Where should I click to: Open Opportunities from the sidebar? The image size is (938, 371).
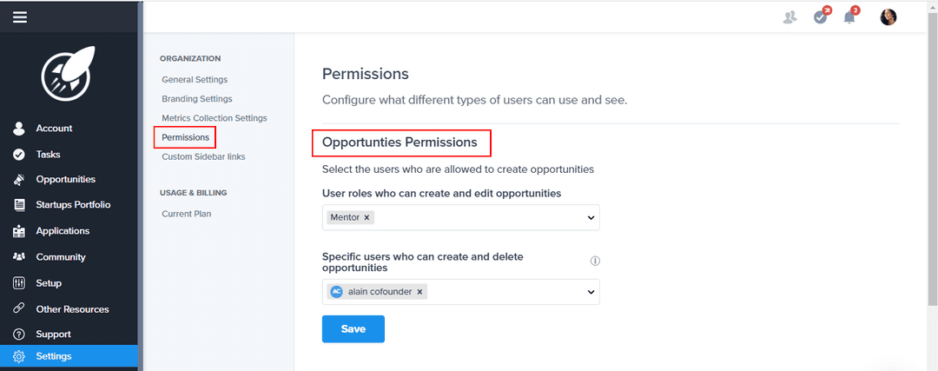click(x=65, y=180)
